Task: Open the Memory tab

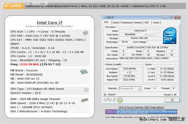Action: click(138, 22)
